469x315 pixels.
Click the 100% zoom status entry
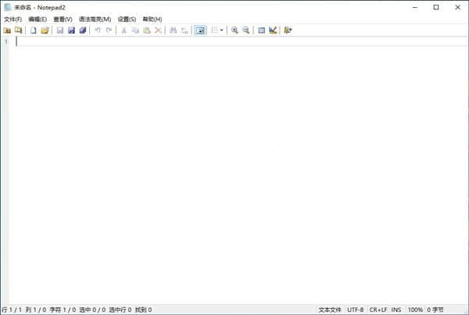pyautogui.click(x=415, y=310)
